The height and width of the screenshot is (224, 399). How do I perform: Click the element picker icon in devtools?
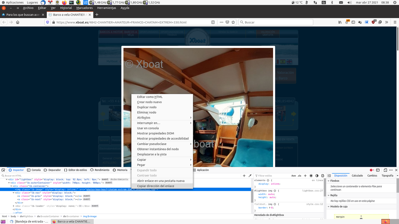(3, 170)
